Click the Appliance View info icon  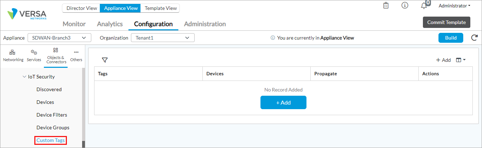272,38
